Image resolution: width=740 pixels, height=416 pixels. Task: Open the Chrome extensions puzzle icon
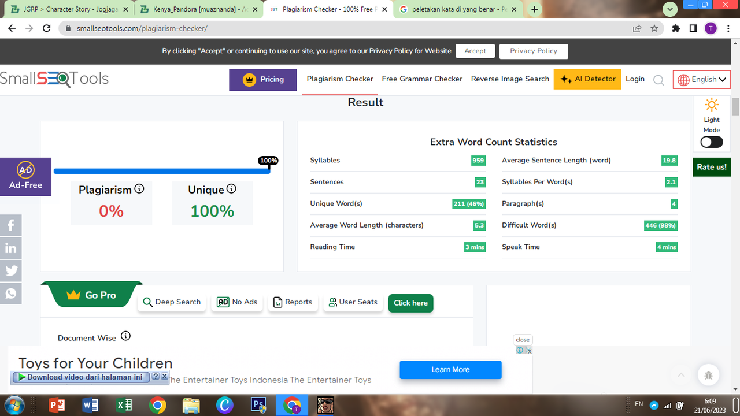[x=676, y=28]
